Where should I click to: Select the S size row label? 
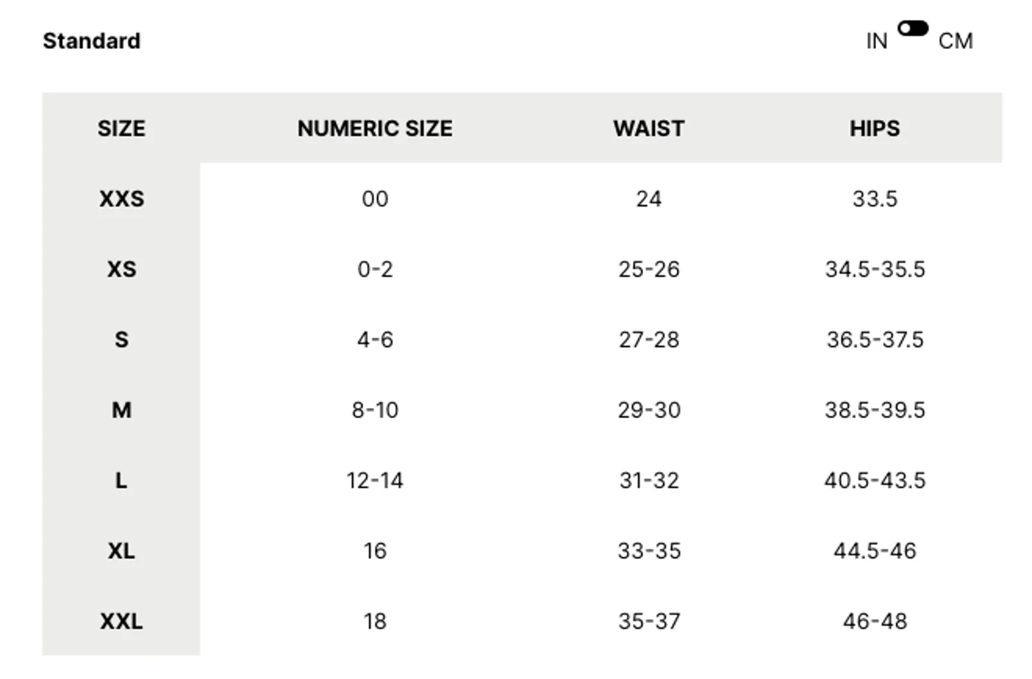coord(121,339)
